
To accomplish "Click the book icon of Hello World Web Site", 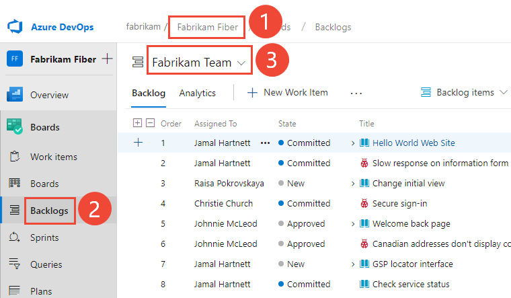I will coord(364,143).
